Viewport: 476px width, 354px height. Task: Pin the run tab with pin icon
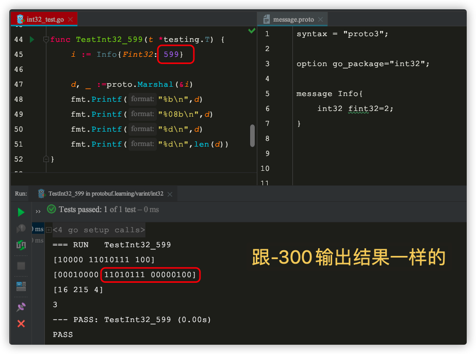[21, 307]
